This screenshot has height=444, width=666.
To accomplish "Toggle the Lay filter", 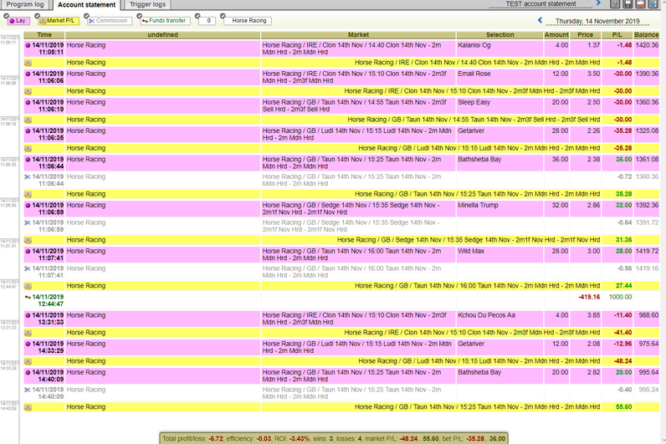I will point(18,20).
